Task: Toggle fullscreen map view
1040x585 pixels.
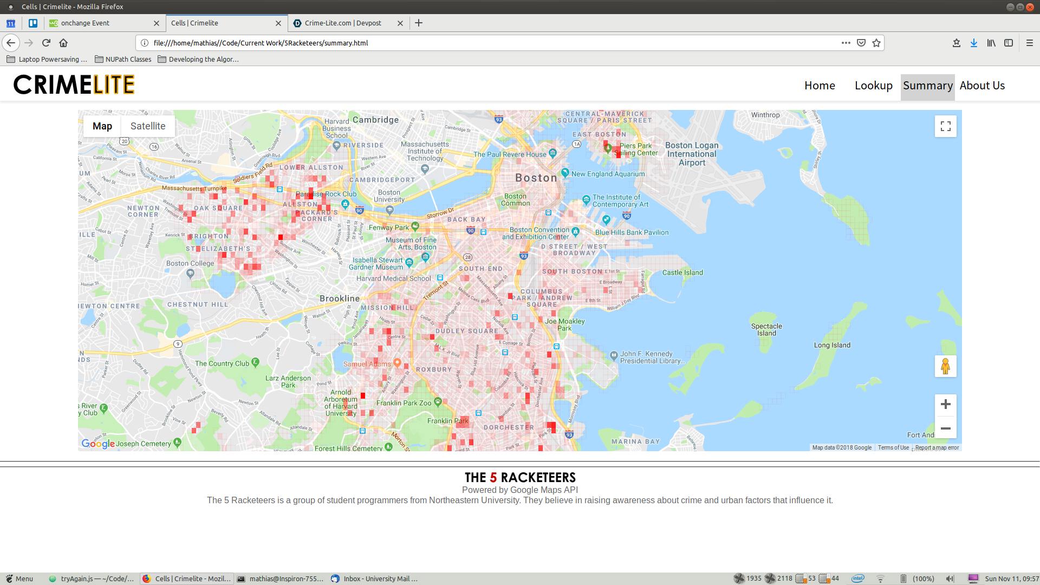Action: point(945,126)
